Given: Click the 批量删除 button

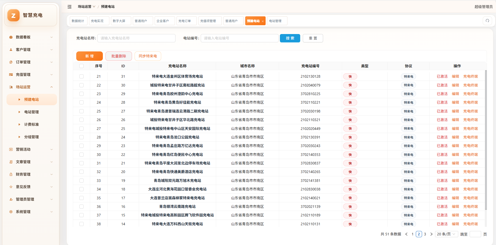Looking at the screenshot, I should pos(119,56).
